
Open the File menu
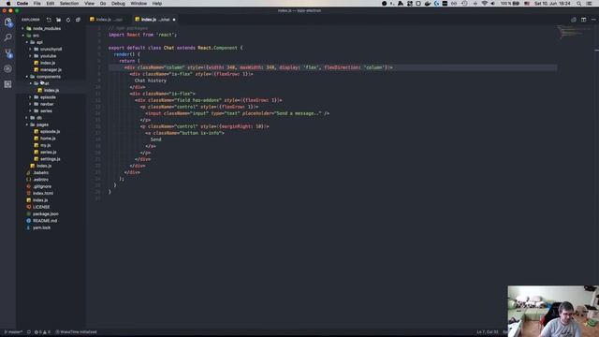37,4
